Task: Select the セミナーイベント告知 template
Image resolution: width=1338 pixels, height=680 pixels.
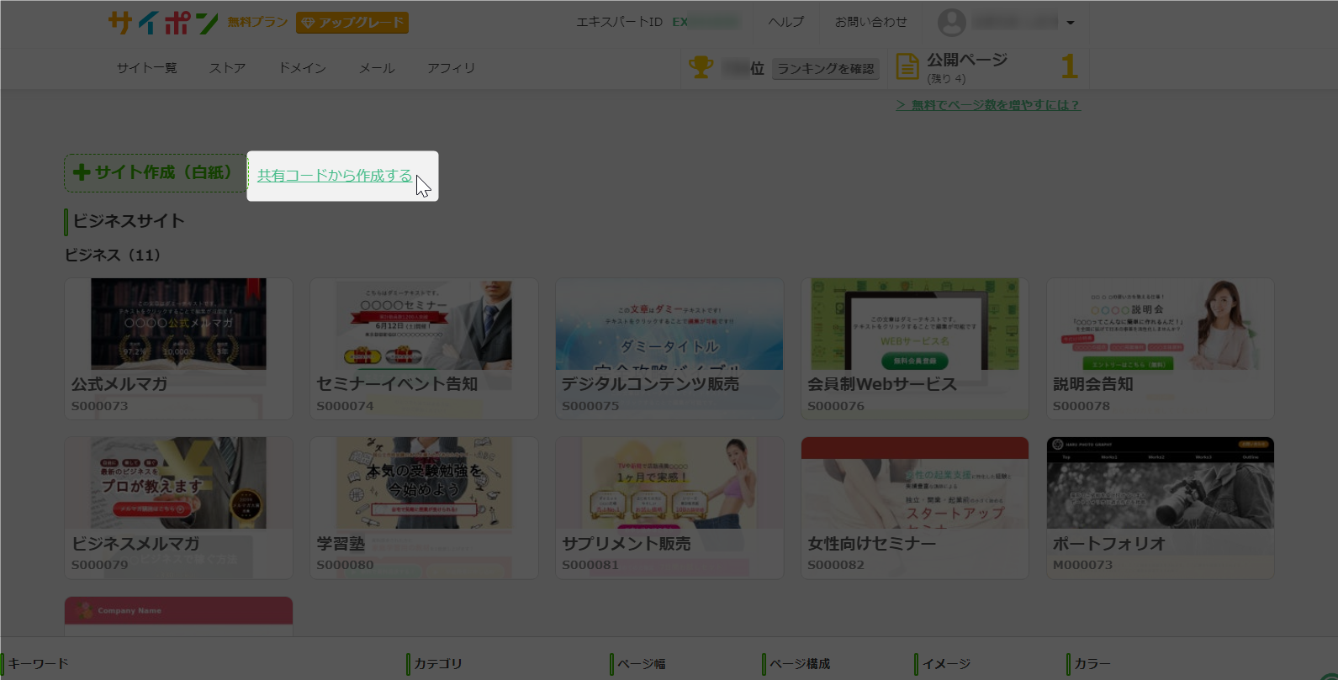Action: [424, 349]
